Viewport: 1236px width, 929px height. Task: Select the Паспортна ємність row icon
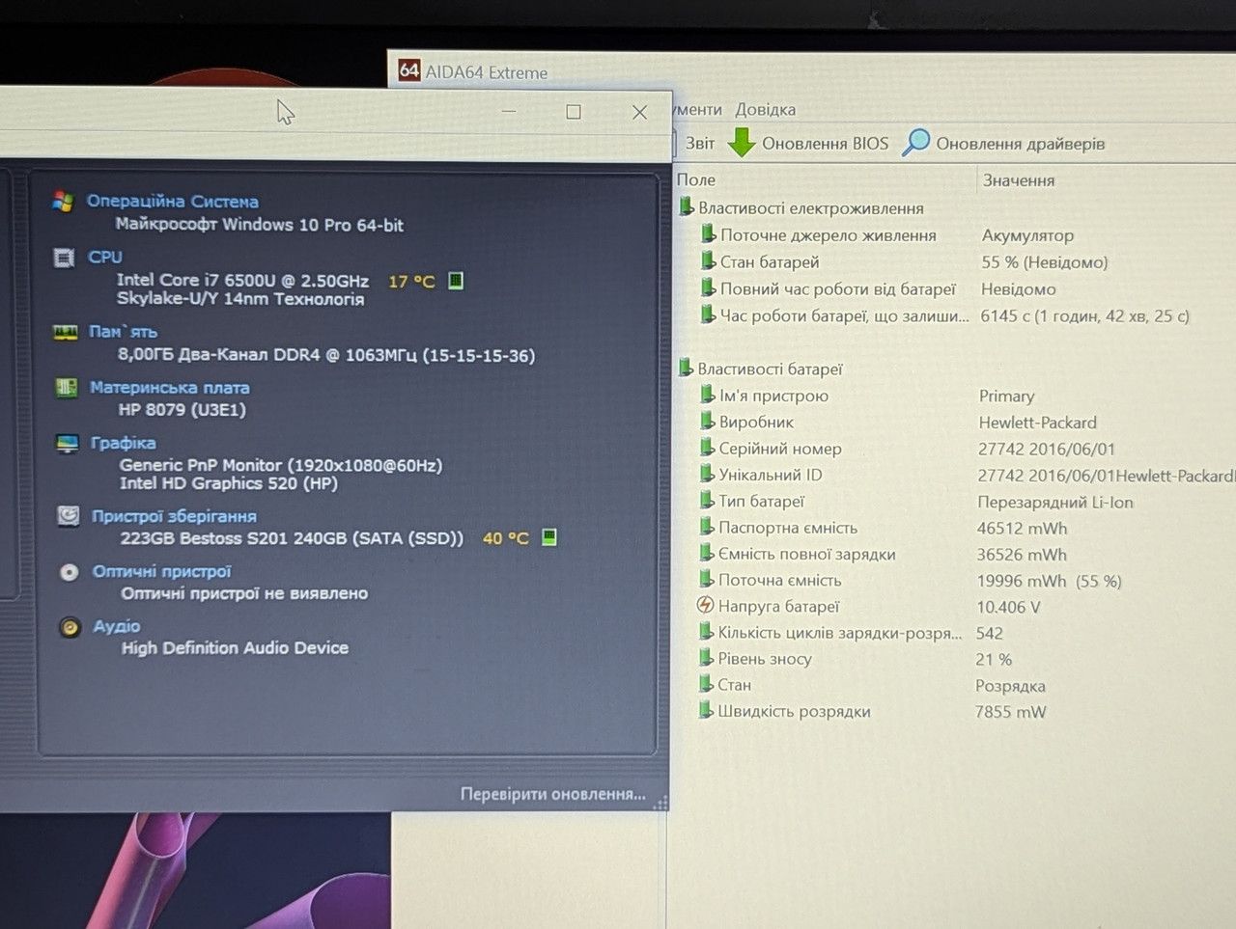[x=707, y=527]
